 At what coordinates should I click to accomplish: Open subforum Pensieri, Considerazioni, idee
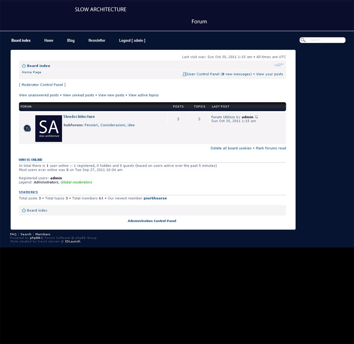[109, 125]
